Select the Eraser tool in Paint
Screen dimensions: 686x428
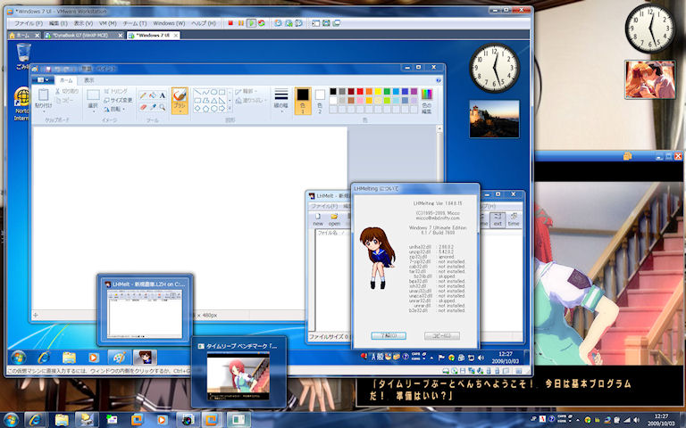pyautogui.click(x=143, y=107)
